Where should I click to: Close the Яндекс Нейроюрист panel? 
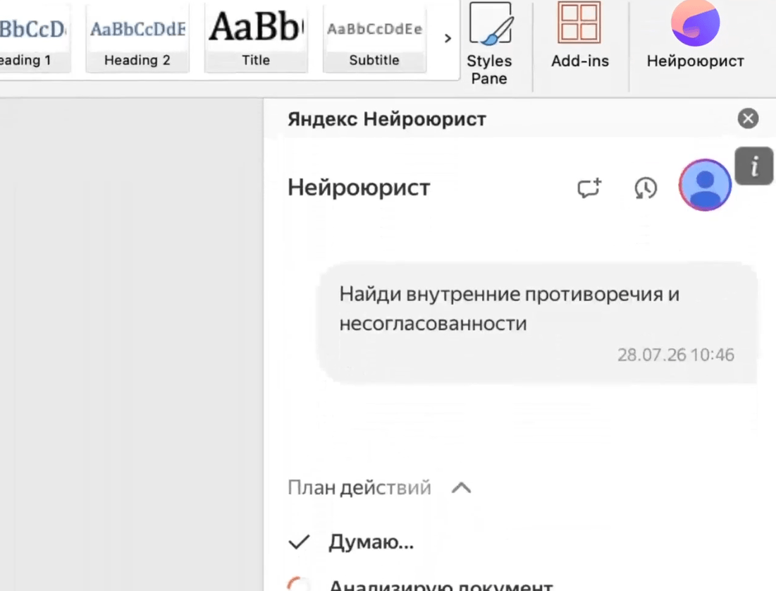click(748, 118)
